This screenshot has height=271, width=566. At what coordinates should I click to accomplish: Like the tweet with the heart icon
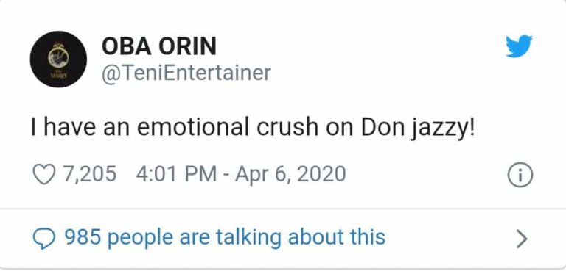pyautogui.click(x=44, y=175)
